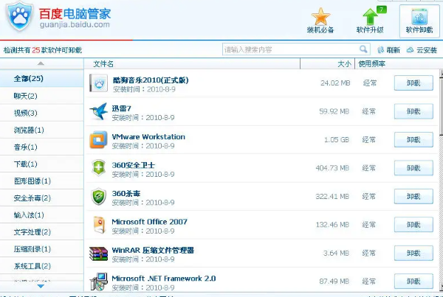Click the 1.05 GB size value
Screen dimensions: 443x297
click(x=337, y=139)
